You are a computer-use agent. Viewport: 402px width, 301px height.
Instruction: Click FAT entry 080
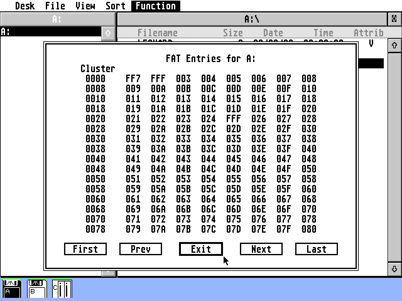pos(309,229)
